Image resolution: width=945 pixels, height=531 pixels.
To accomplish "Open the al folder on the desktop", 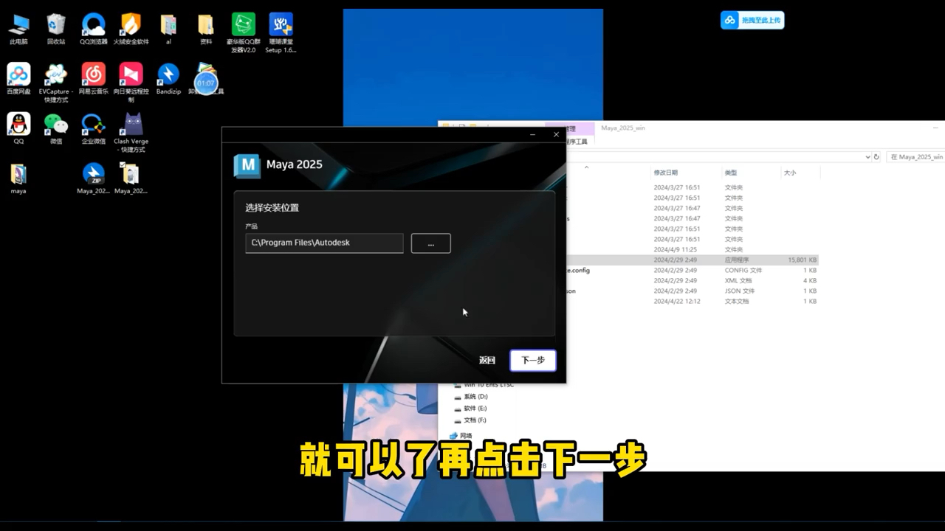I will (x=168, y=29).
